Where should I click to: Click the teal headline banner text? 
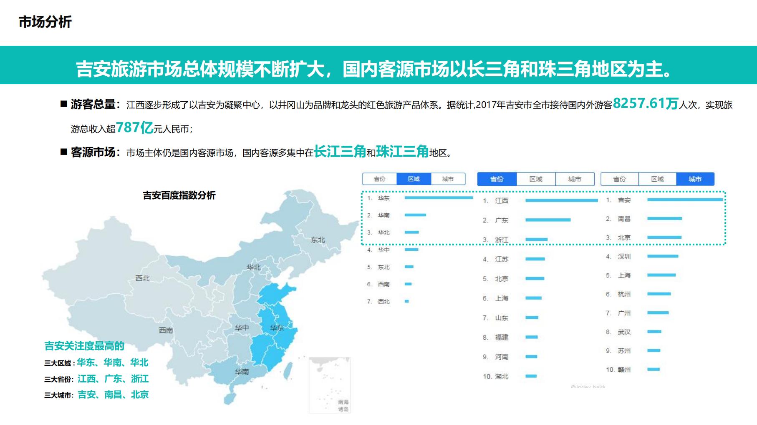374,69
